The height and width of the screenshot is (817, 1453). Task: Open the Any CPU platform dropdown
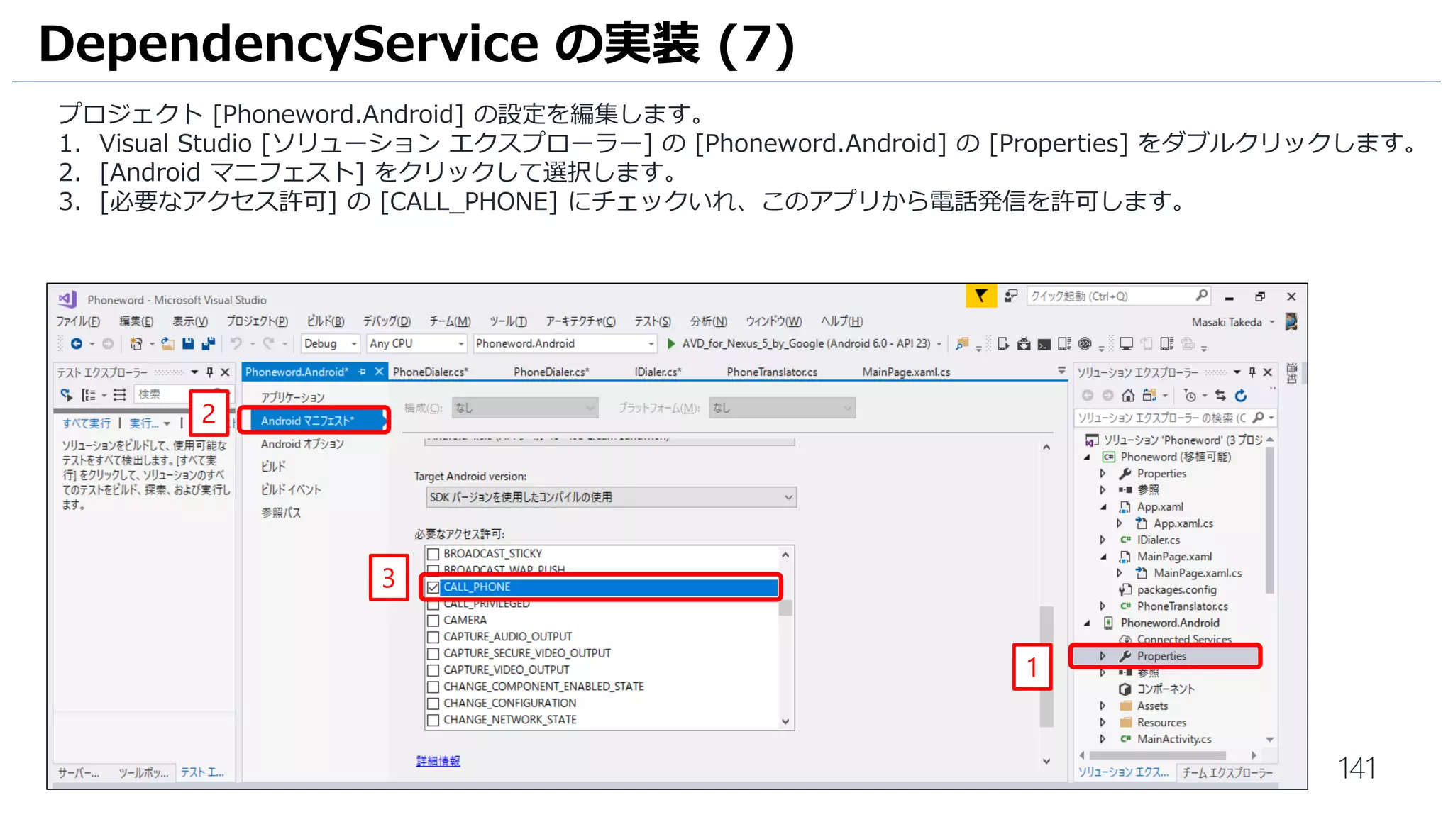(x=416, y=344)
